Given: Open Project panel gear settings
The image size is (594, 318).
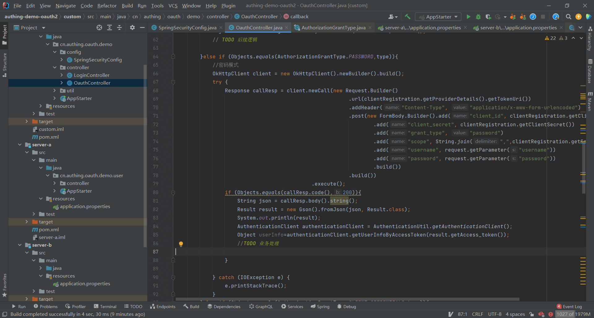Looking at the screenshot, I should 132,28.
